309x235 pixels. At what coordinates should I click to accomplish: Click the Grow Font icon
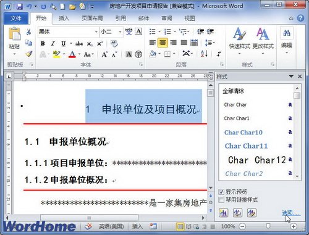pyautogui.click(x=104, y=54)
